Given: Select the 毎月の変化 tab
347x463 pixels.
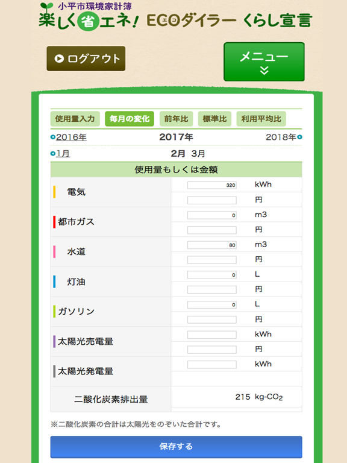Looking at the screenshot, I should (130, 119).
